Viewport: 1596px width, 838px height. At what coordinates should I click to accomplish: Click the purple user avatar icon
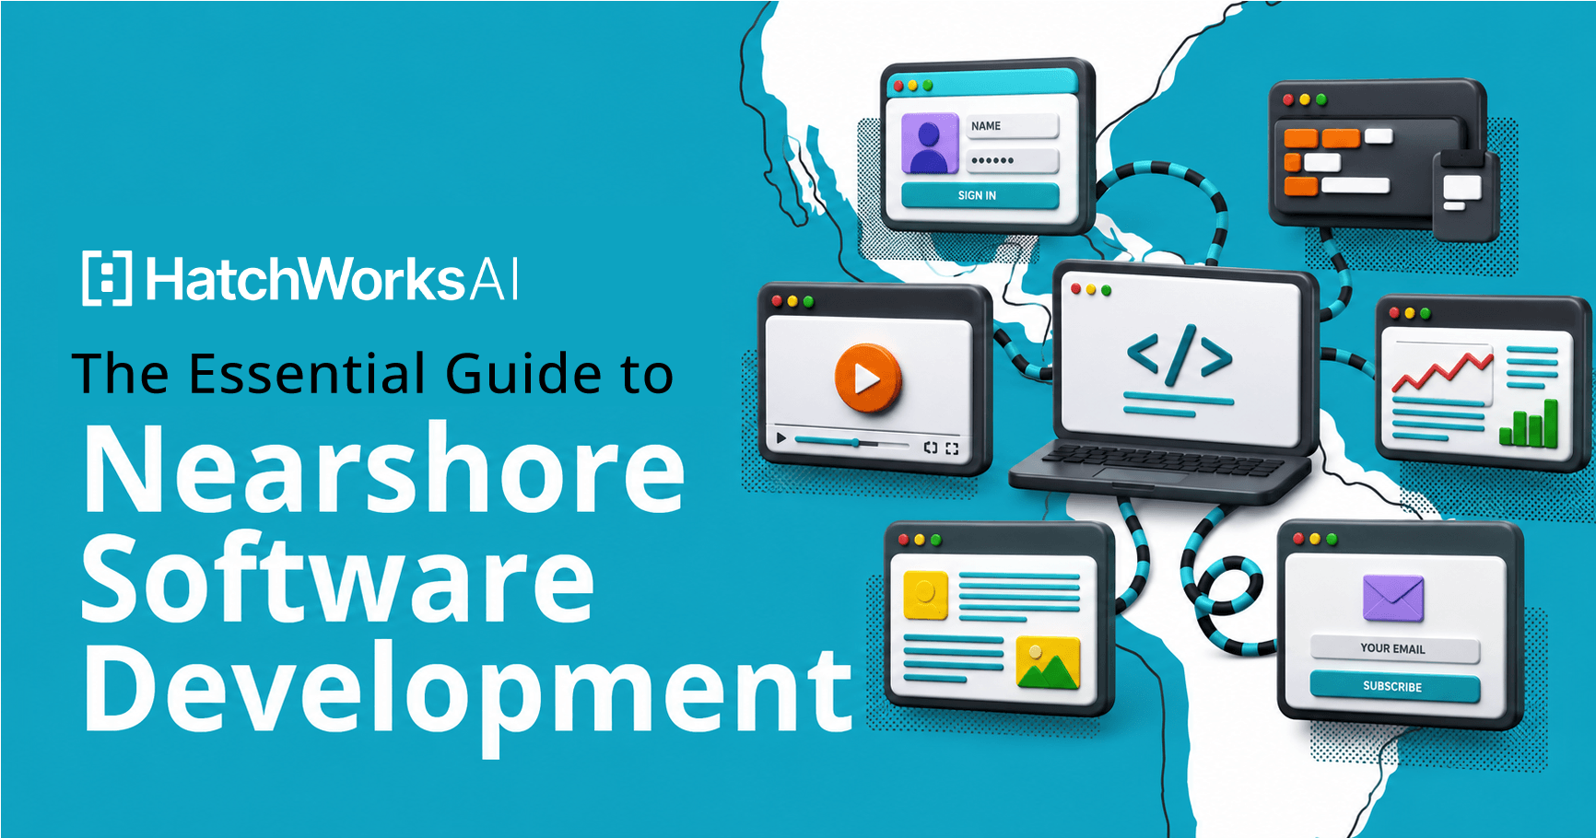(x=929, y=143)
